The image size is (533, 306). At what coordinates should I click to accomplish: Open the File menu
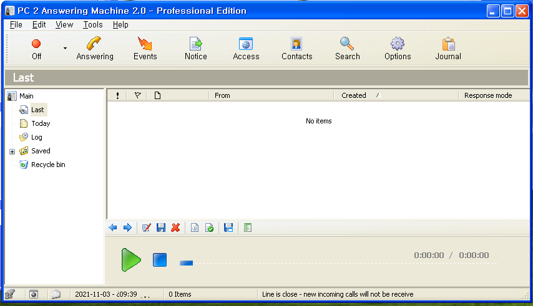16,25
